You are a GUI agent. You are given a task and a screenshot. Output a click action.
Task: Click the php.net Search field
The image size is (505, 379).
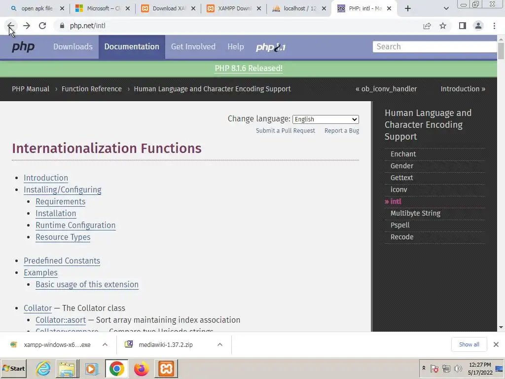point(434,47)
